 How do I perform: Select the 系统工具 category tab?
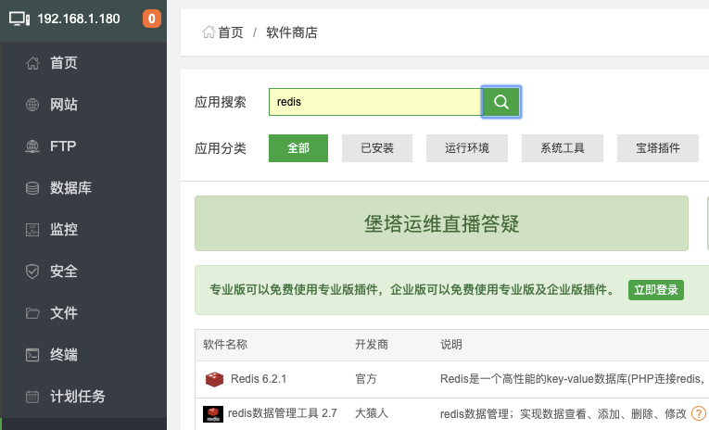pyautogui.click(x=563, y=148)
